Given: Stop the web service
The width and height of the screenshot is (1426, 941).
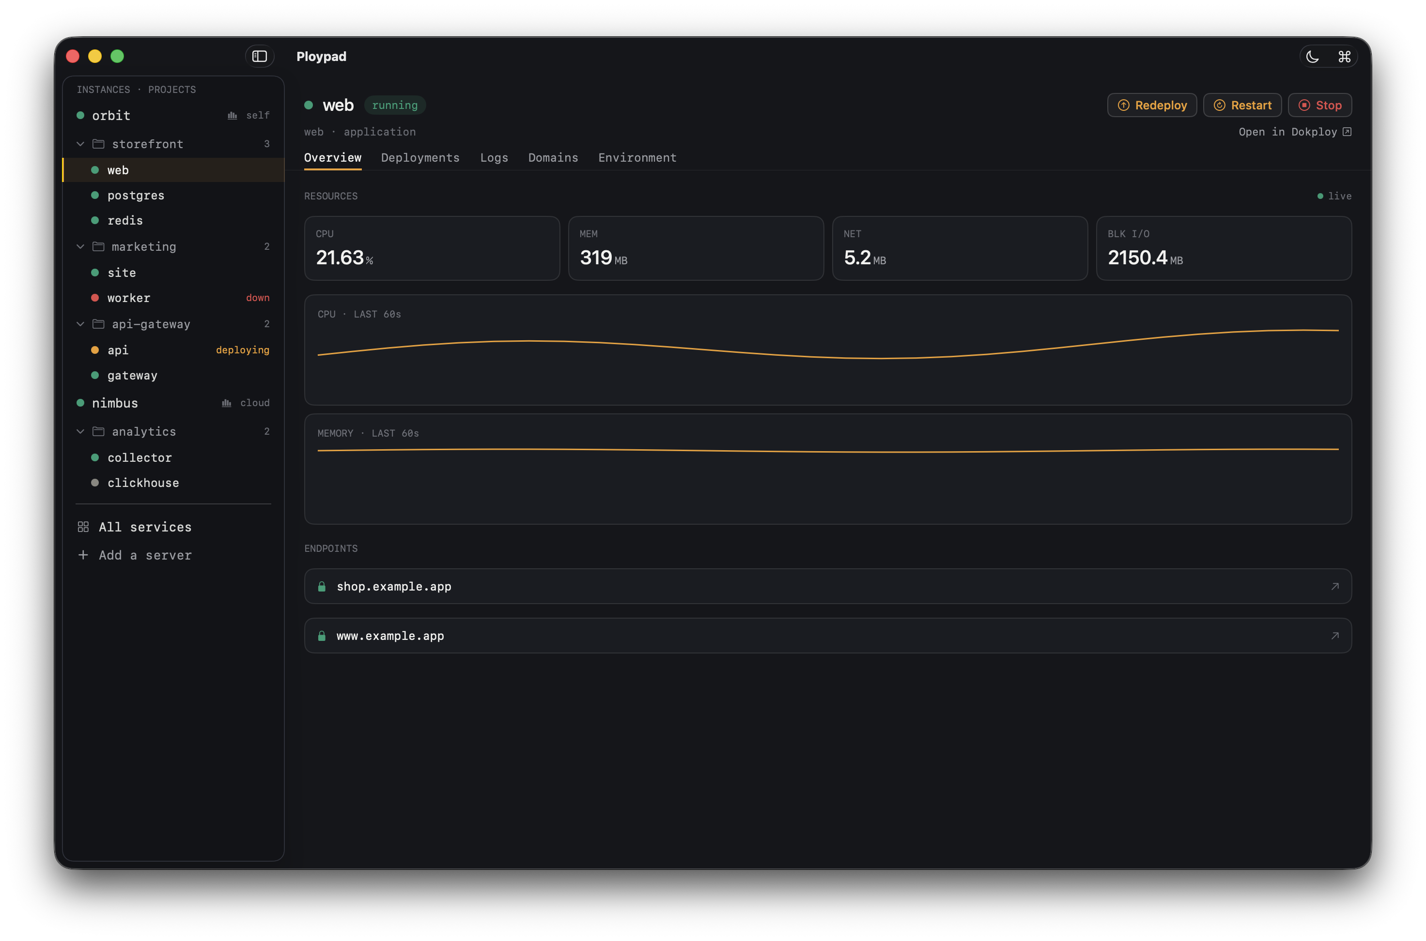Looking at the screenshot, I should tap(1320, 105).
